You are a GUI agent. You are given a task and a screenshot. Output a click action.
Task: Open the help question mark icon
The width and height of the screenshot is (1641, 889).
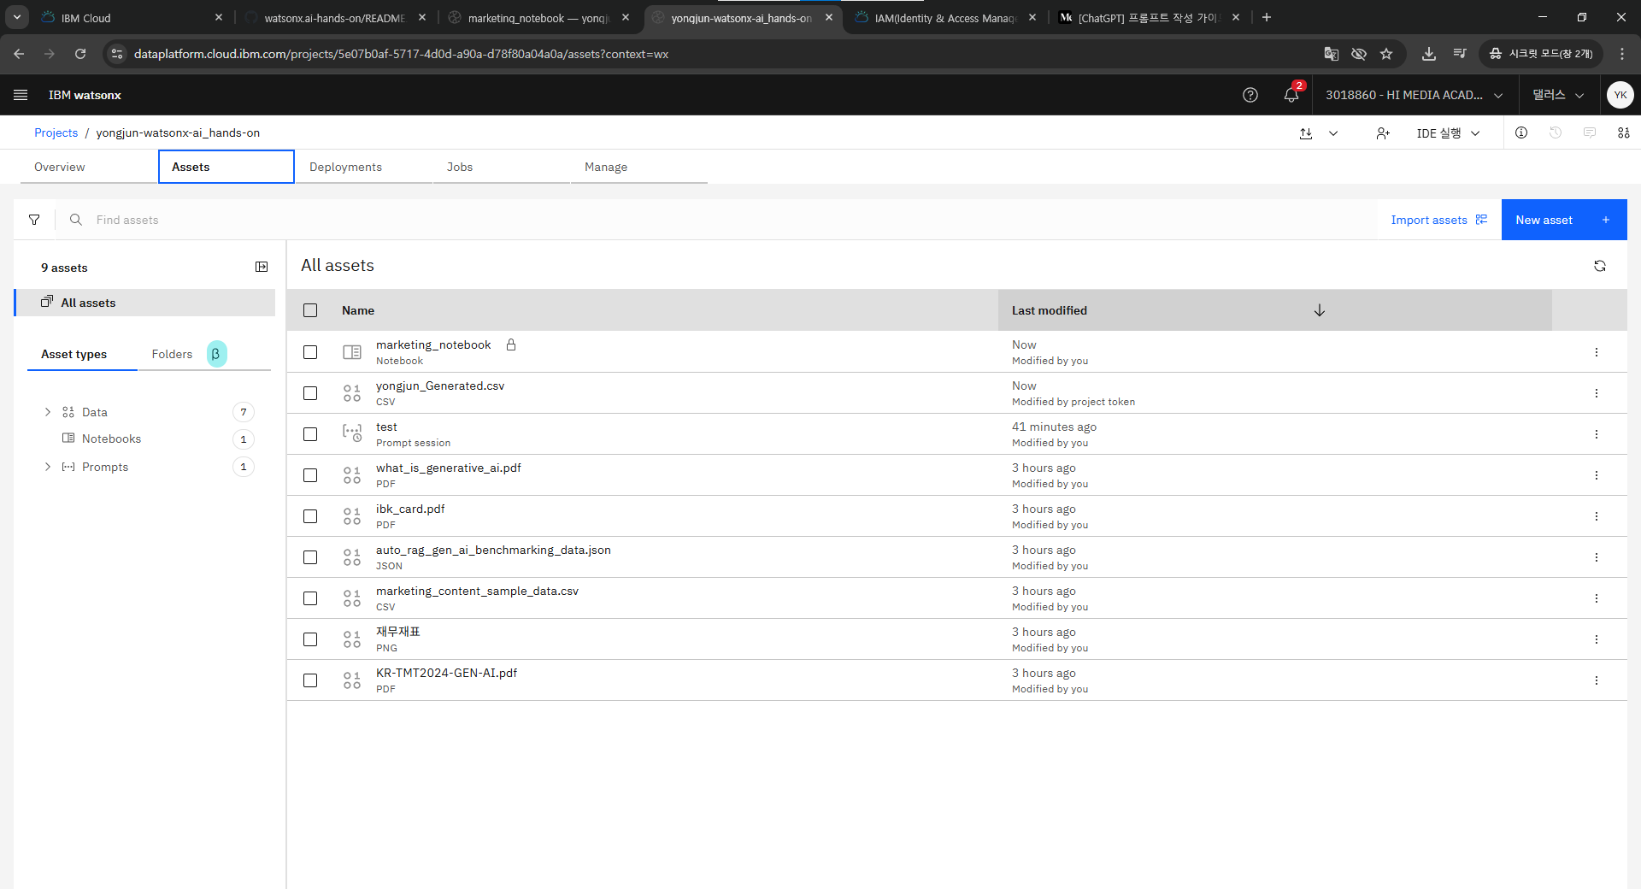[x=1250, y=95]
